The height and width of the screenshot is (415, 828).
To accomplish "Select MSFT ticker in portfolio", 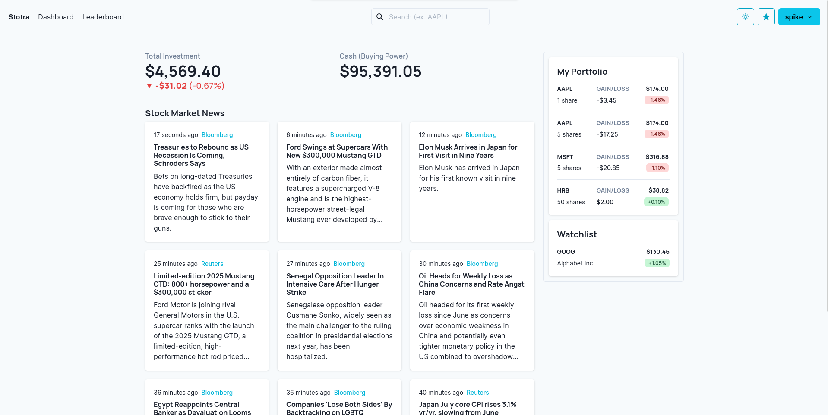I will coord(565,157).
